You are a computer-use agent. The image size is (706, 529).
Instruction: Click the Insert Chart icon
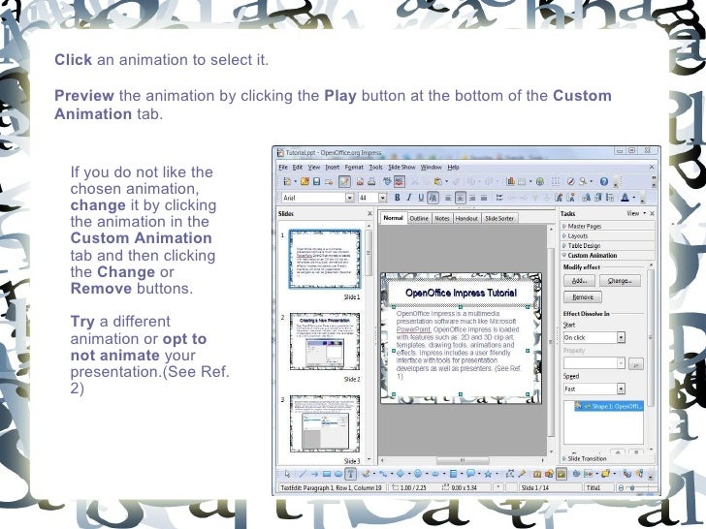510,182
